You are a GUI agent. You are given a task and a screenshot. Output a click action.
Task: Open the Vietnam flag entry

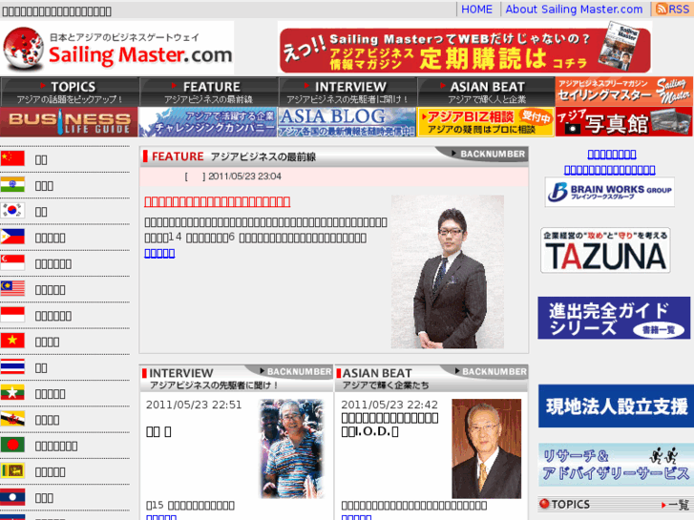[x=12, y=341]
